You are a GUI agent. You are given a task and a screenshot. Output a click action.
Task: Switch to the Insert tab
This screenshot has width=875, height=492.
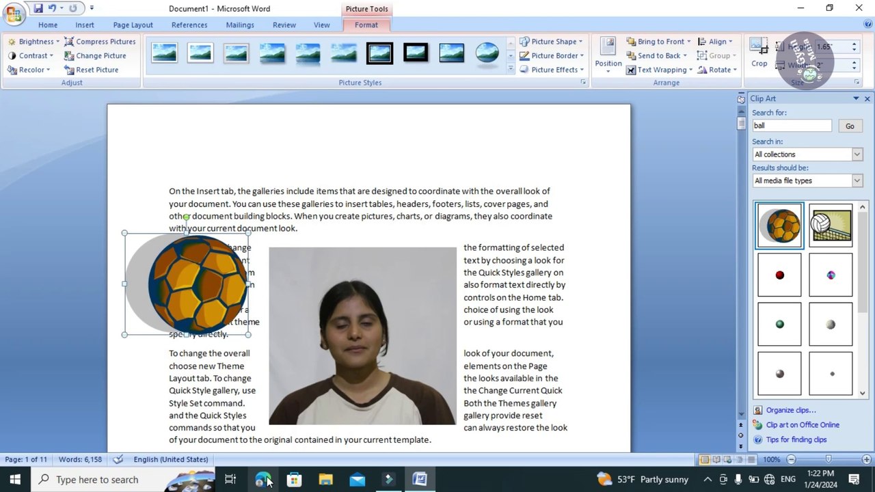tap(85, 25)
